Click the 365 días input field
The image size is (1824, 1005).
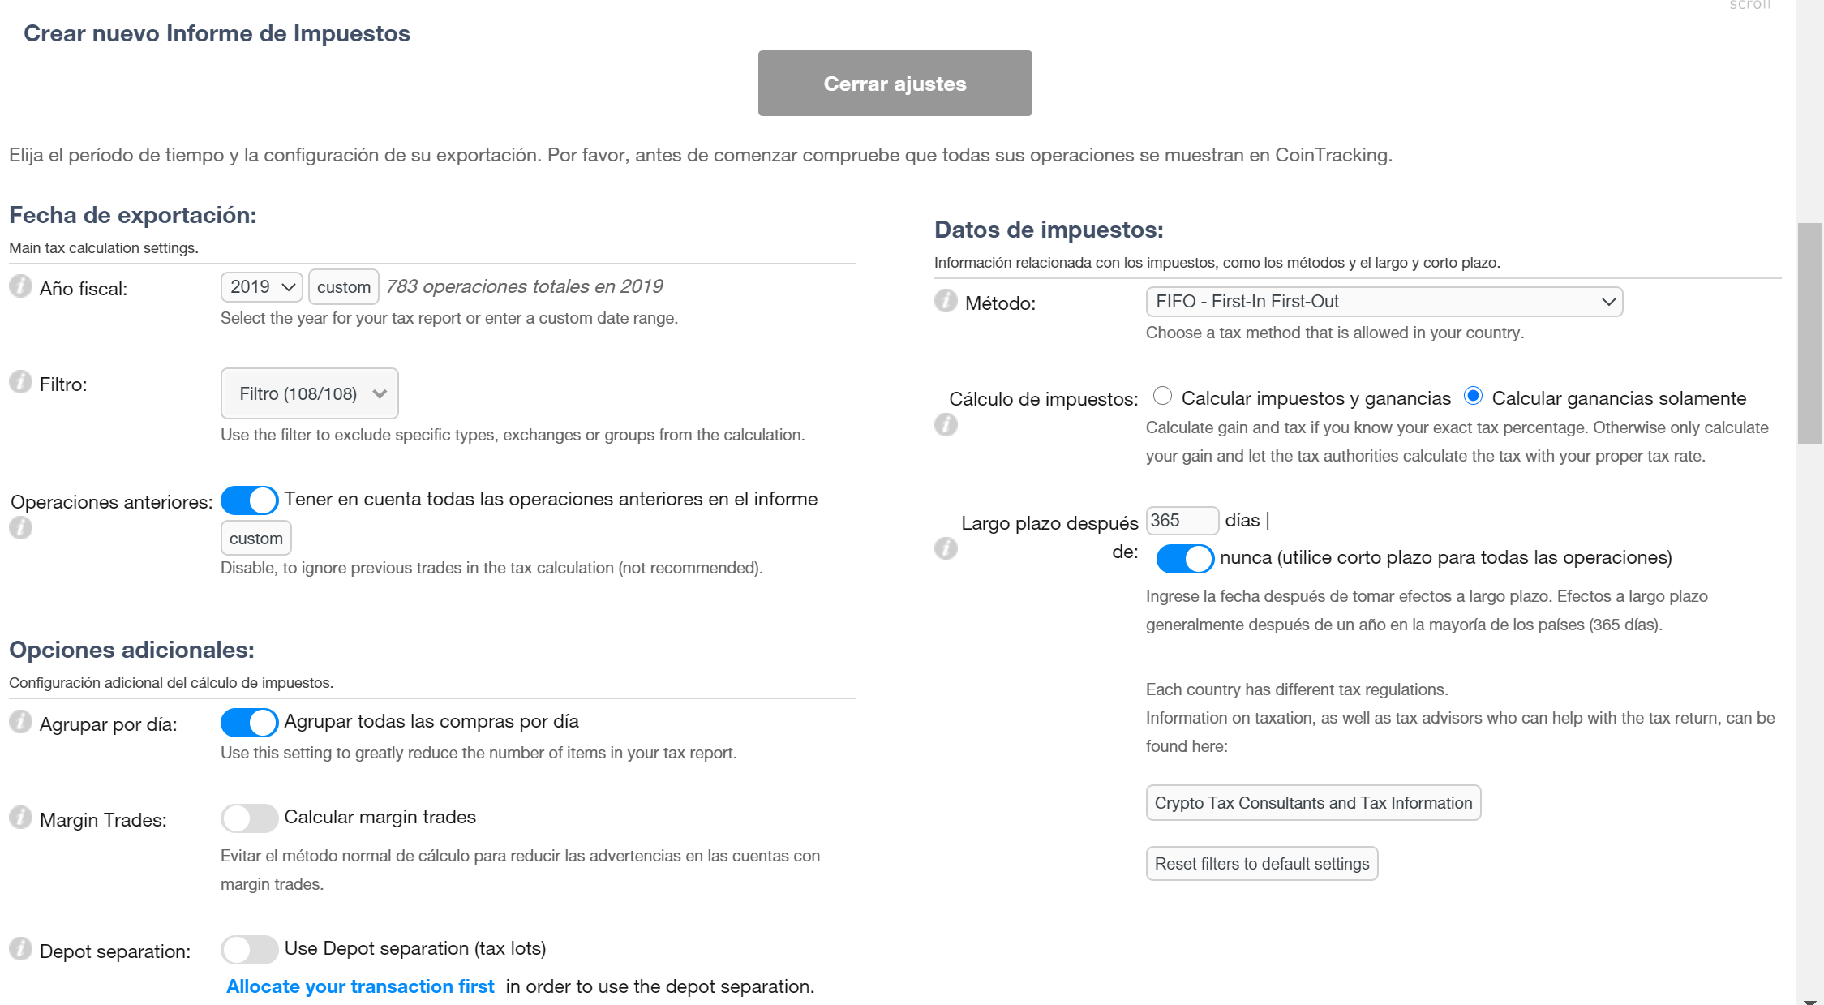(1181, 521)
